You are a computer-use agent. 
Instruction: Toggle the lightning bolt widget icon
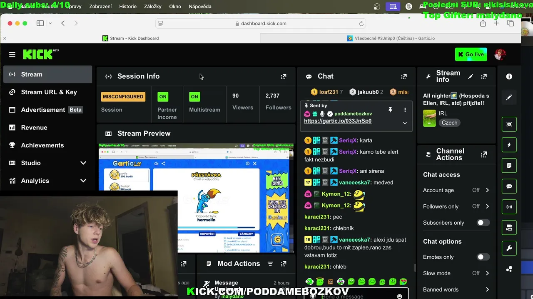click(x=509, y=145)
